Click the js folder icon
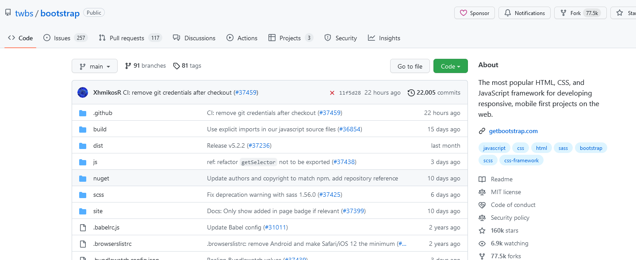 83,162
